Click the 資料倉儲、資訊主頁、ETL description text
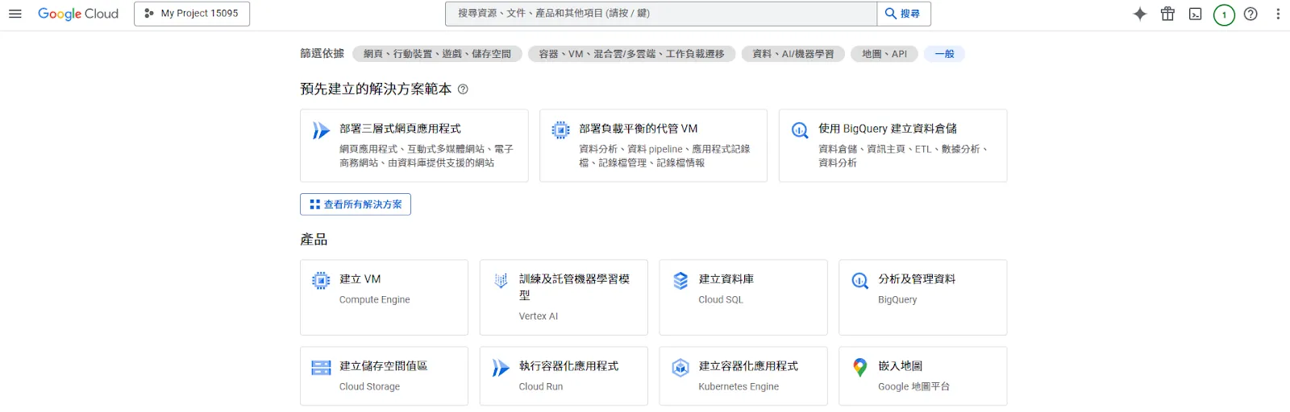The image size is (1290, 412). pyautogui.click(x=903, y=155)
